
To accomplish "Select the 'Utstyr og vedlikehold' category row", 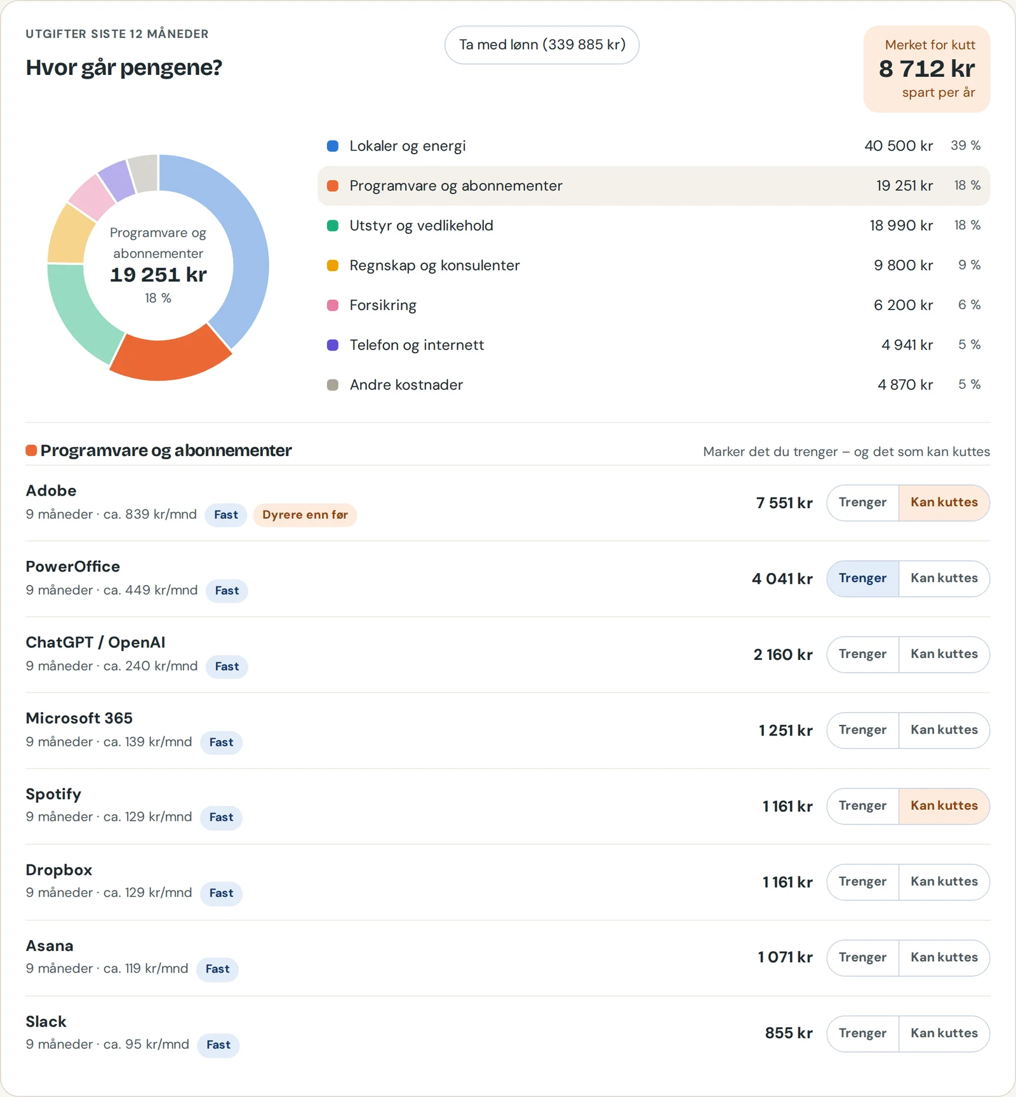I will click(x=653, y=225).
